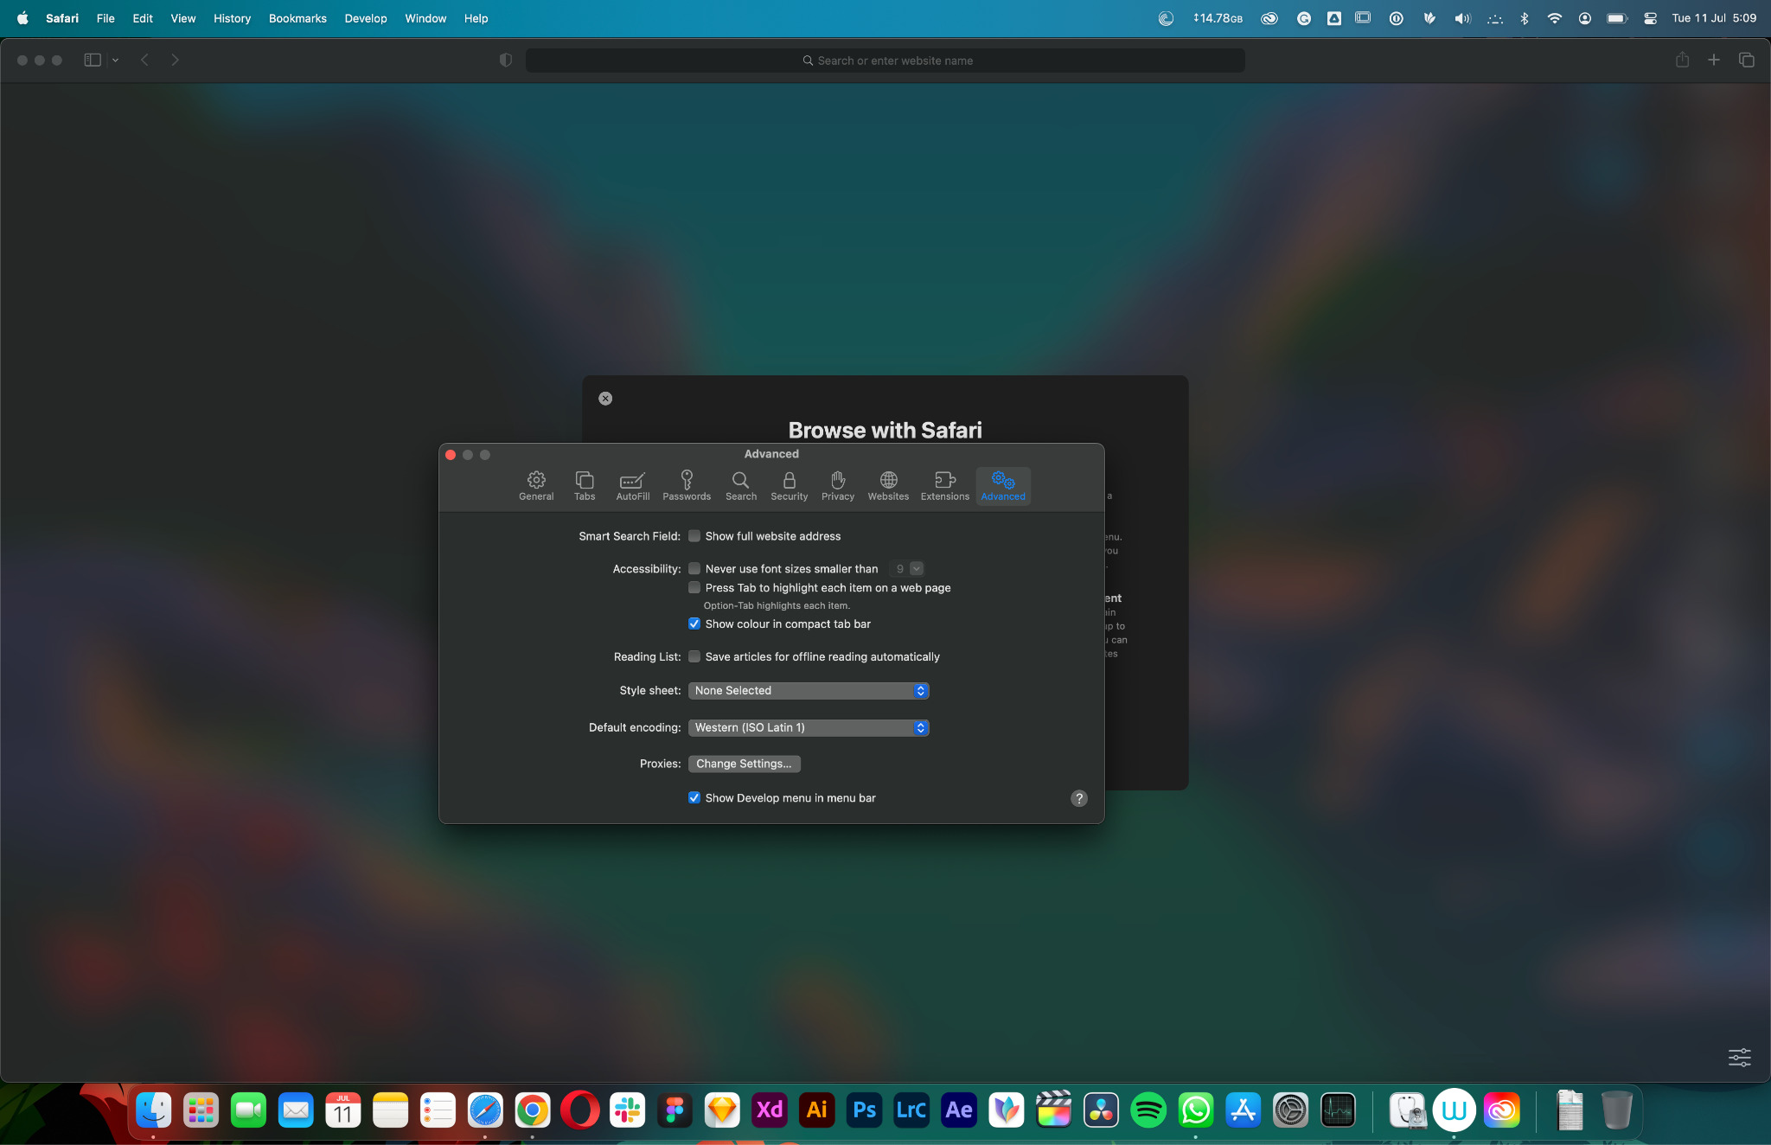1771x1145 pixels.
Task: Expand Style sheet dropdown menu
Action: [809, 689]
